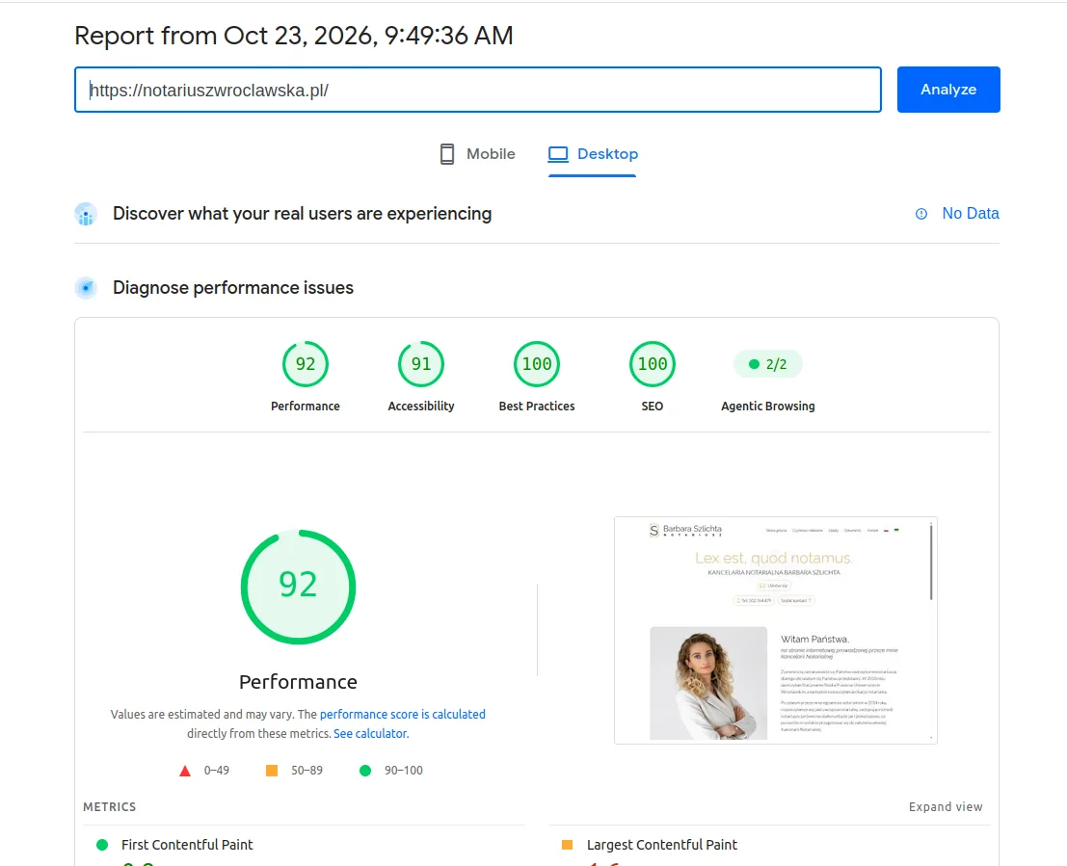The height and width of the screenshot is (866, 1067).
Task: Click the mobile phone icon
Action: click(x=447, y=154)
